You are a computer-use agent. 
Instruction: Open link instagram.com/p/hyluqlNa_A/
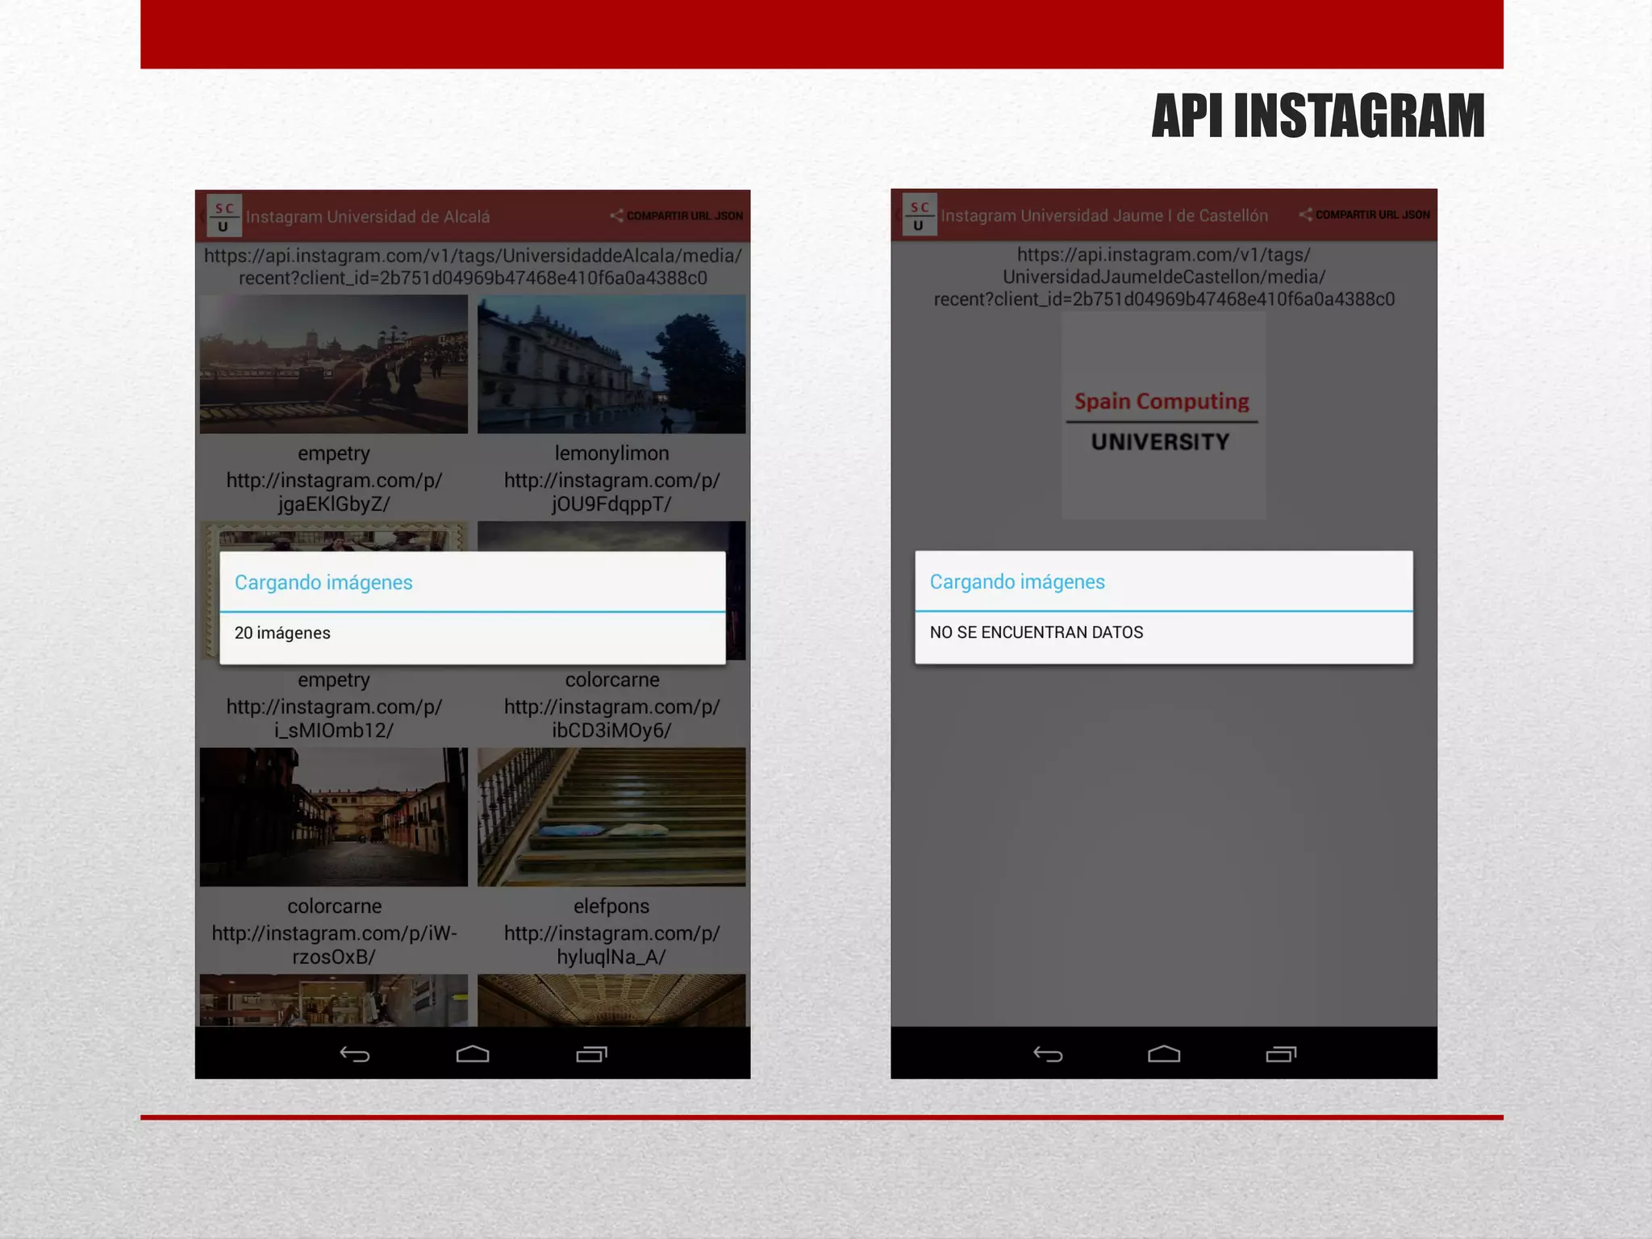[611, 945]
